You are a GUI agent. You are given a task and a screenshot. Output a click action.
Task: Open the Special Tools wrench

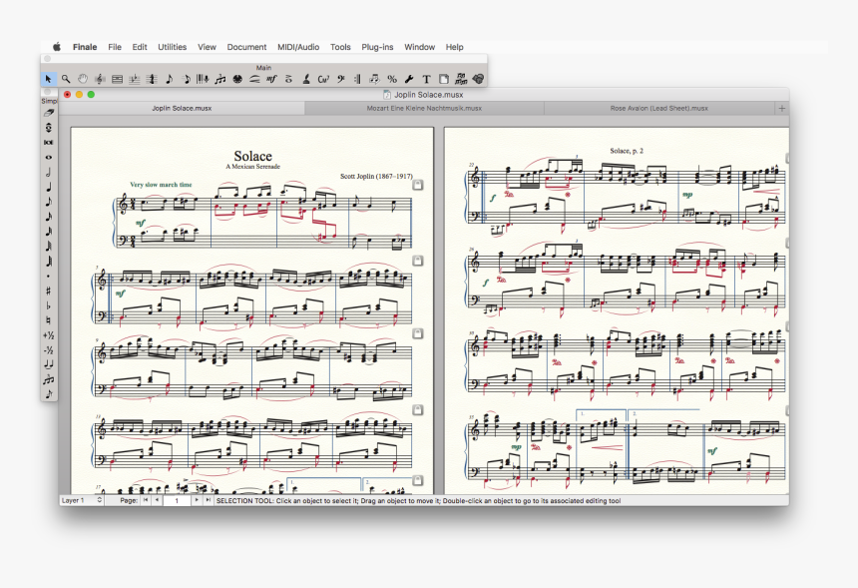point(409,79)
